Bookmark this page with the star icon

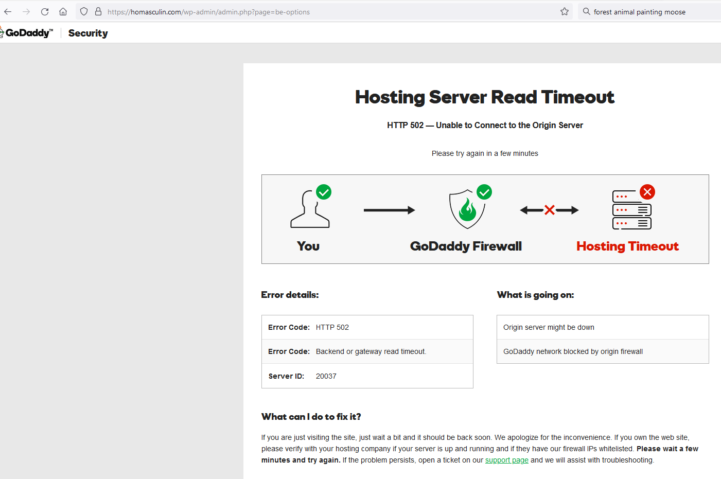565,11
